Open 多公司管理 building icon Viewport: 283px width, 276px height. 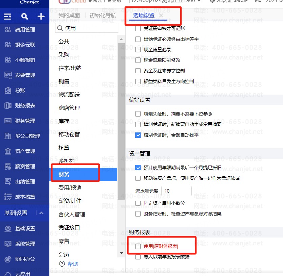[8, 136]
